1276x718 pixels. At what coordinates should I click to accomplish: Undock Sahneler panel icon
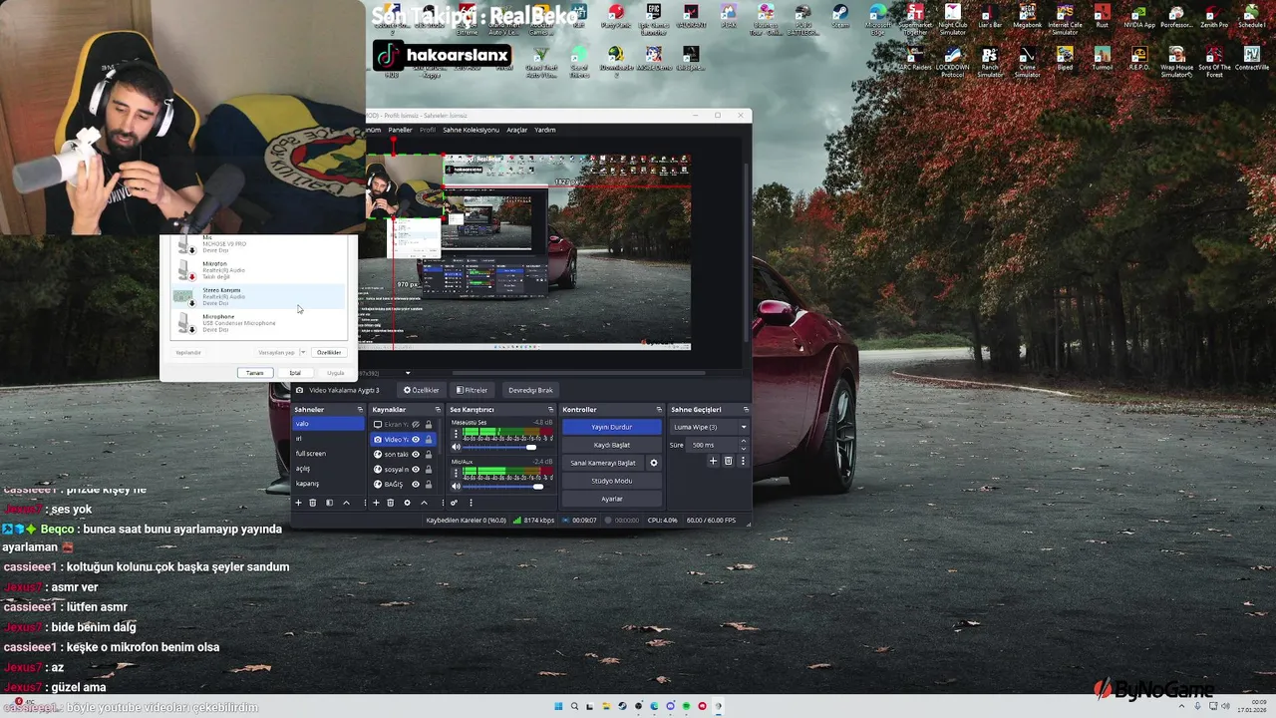[360, 410]
